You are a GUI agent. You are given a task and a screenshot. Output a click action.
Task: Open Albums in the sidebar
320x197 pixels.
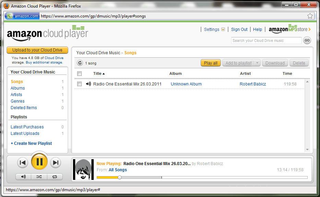[18, 88]
